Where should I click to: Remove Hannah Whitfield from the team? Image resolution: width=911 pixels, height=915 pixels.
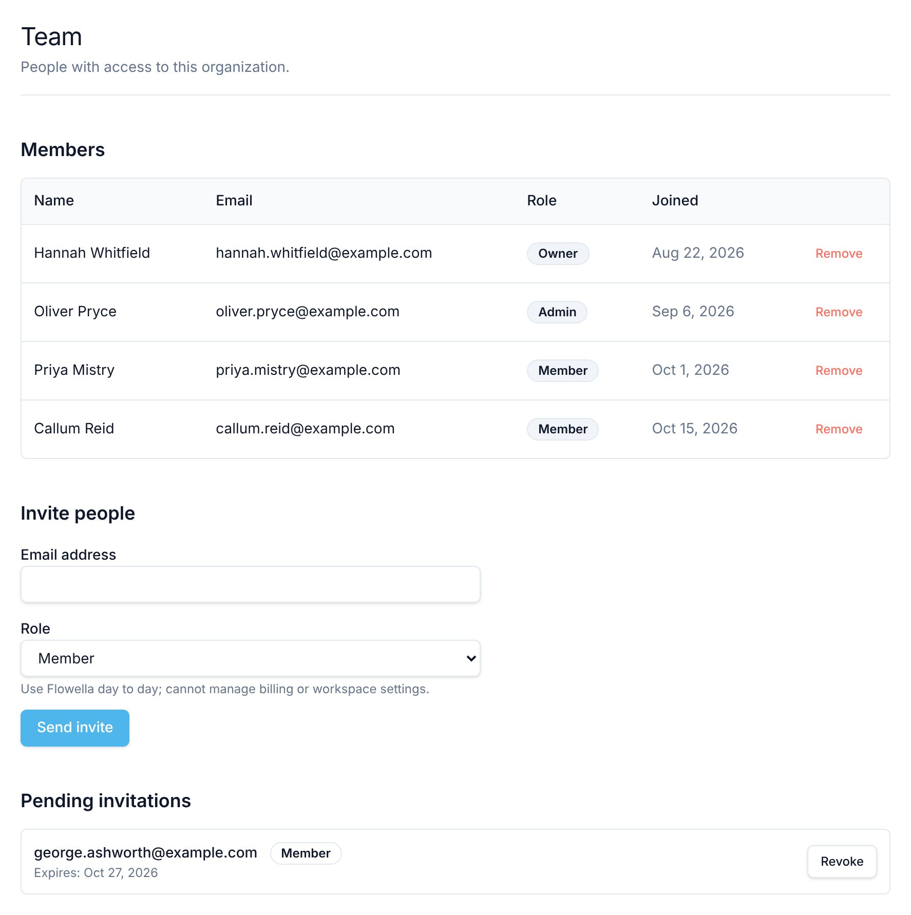click(839, 254)
